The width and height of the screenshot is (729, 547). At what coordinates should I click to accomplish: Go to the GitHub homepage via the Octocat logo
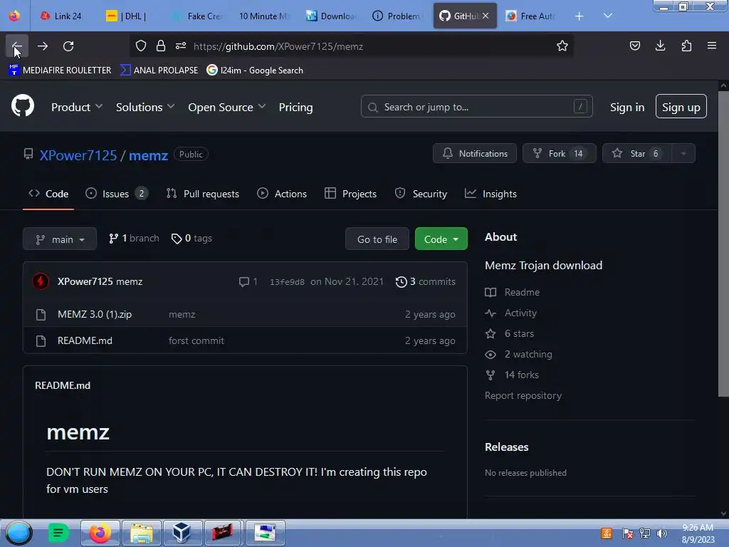(x=23, y=106)
